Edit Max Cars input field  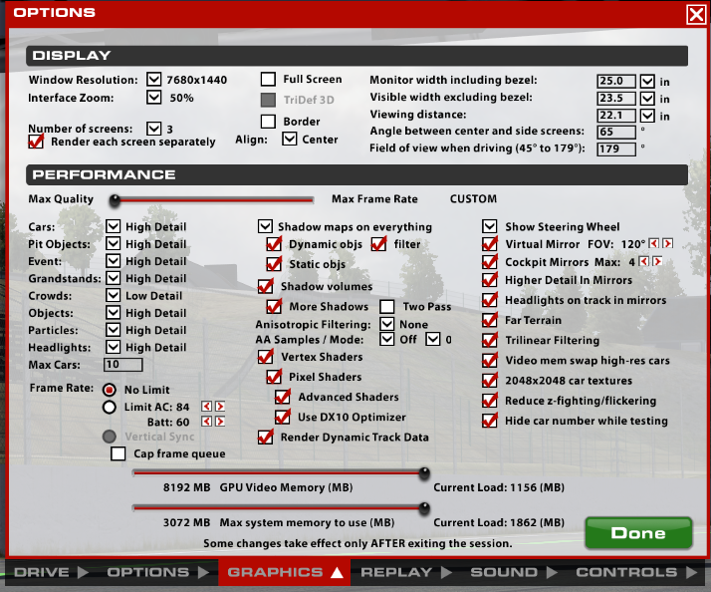pyautogui.click(x=122, y=365)
